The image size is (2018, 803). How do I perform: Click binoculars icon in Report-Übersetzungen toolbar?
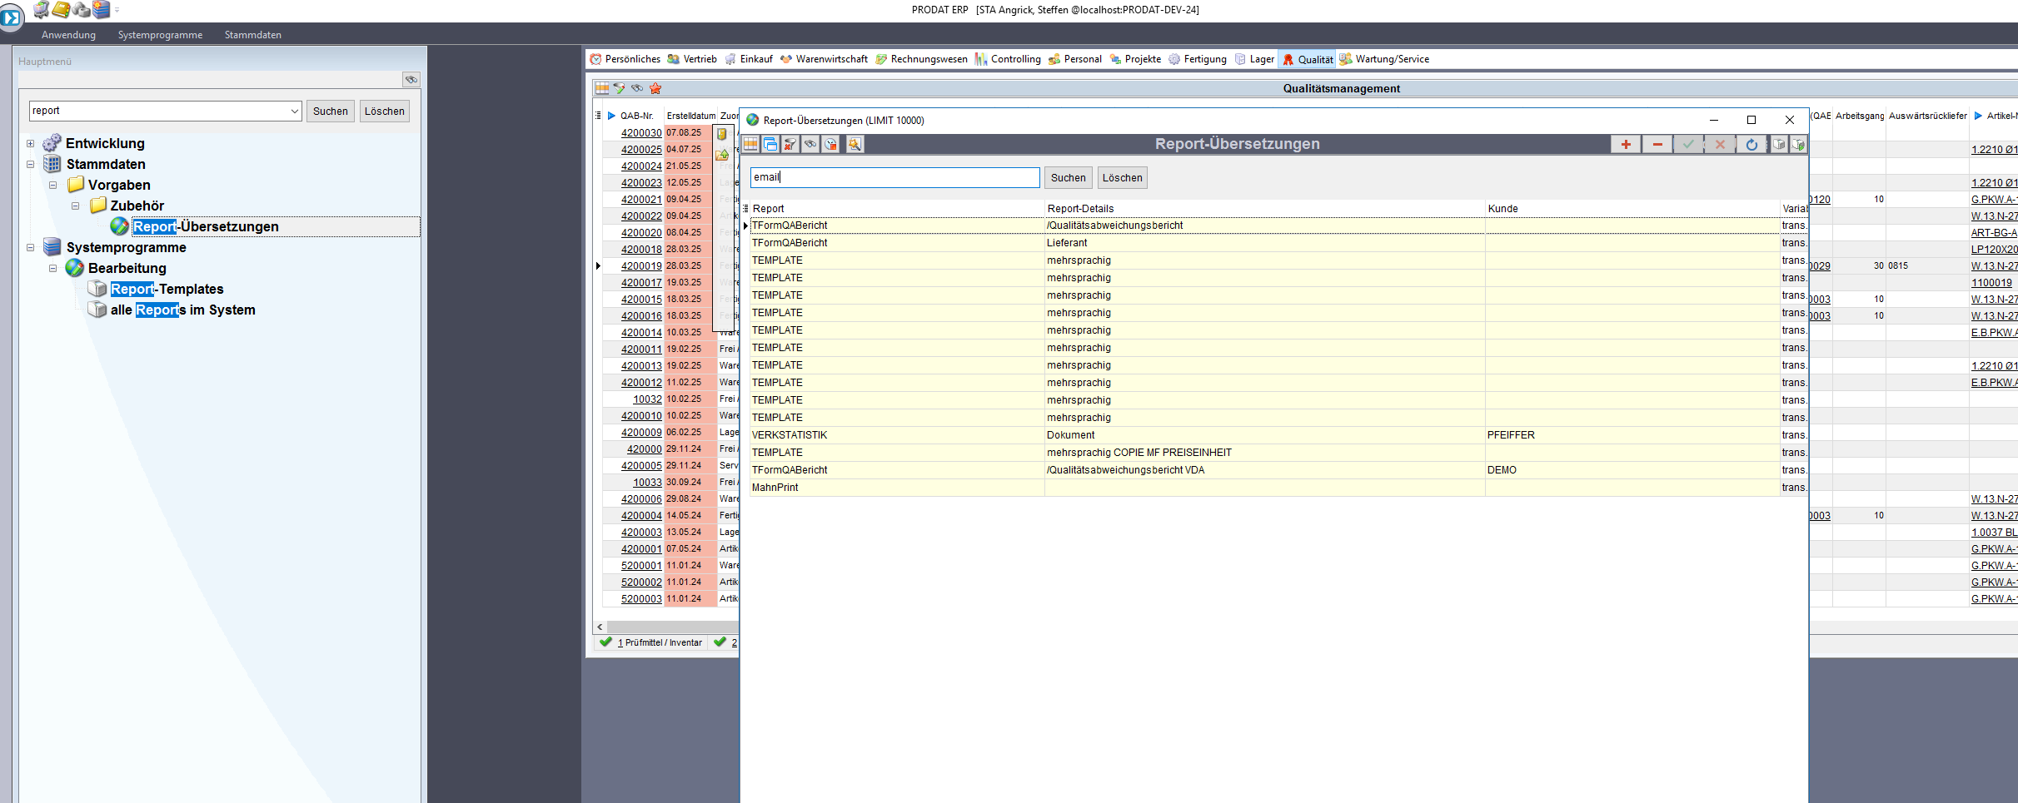pyautogui.click(x=810, y=145)
